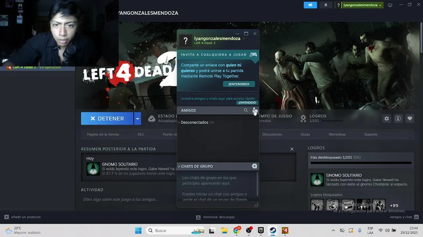The image size is (423, 237).
Task: Click Steam taskbar icon
Action: [273, 231]
